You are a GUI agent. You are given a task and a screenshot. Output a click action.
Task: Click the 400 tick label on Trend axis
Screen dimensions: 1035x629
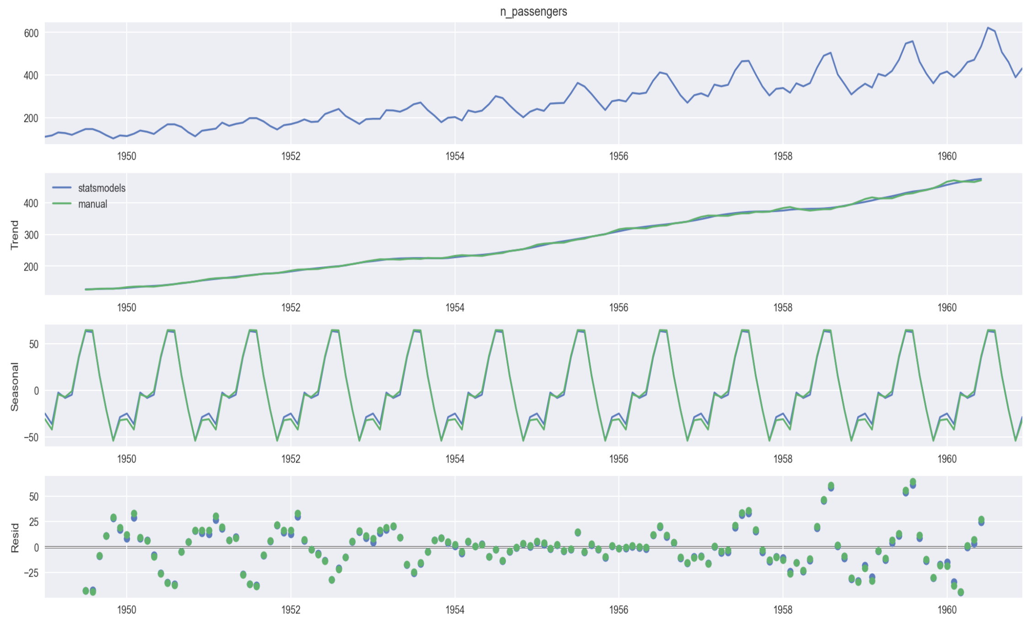pos(31,203)
